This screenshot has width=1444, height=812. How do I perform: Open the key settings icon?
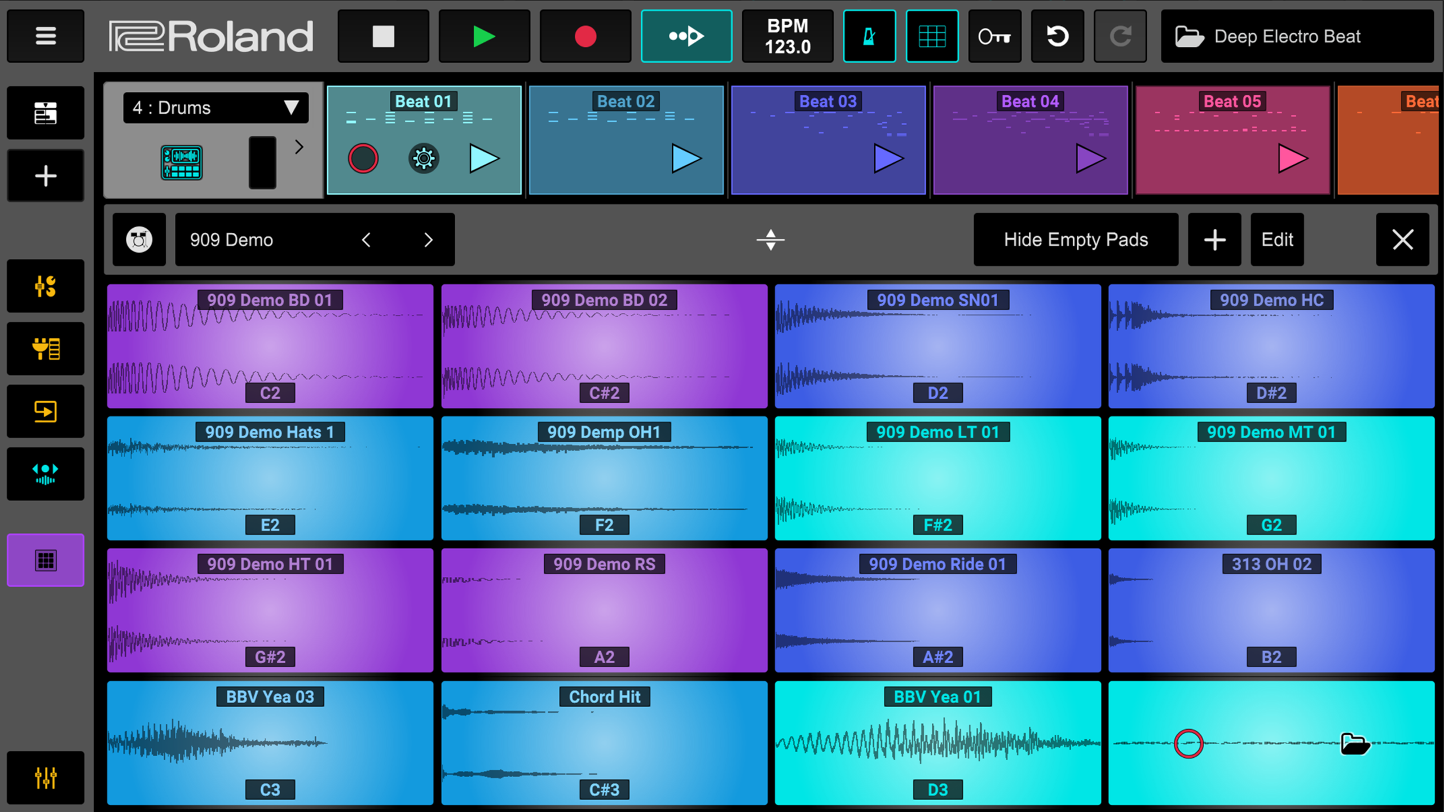point(994,36)
